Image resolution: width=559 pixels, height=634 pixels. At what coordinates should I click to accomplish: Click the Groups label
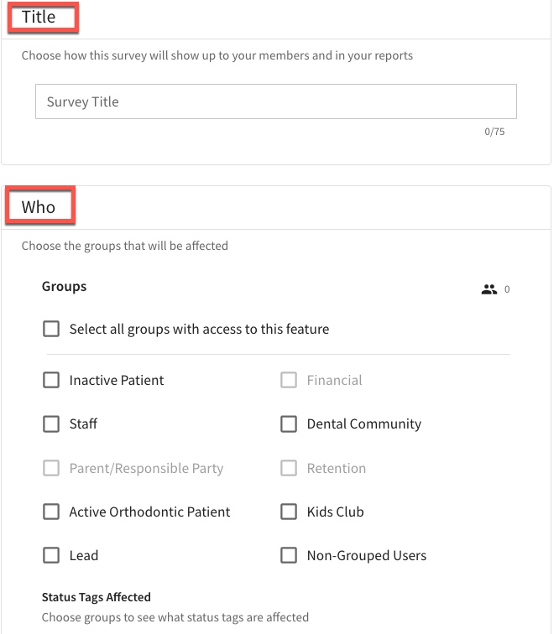tap(64, 286)
